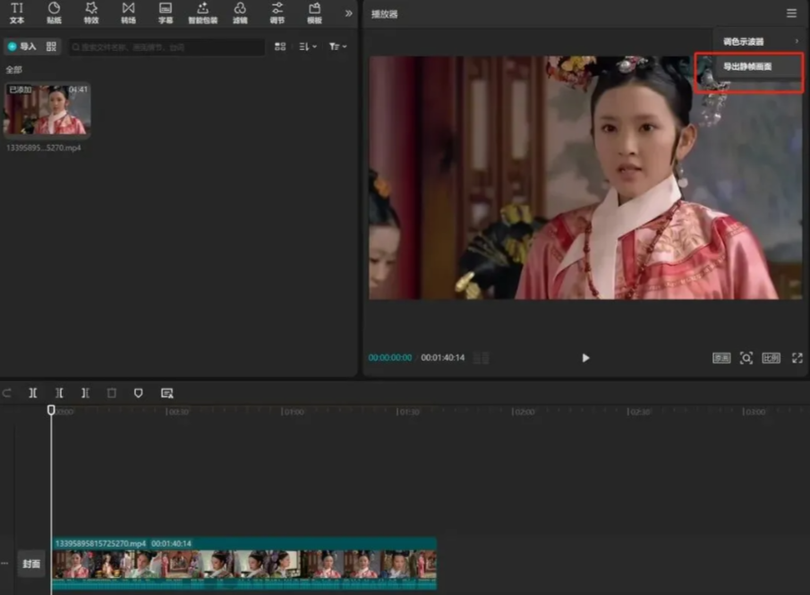
Task: Open the 滤镜 (Filters) tab
Action: (240, 13)
